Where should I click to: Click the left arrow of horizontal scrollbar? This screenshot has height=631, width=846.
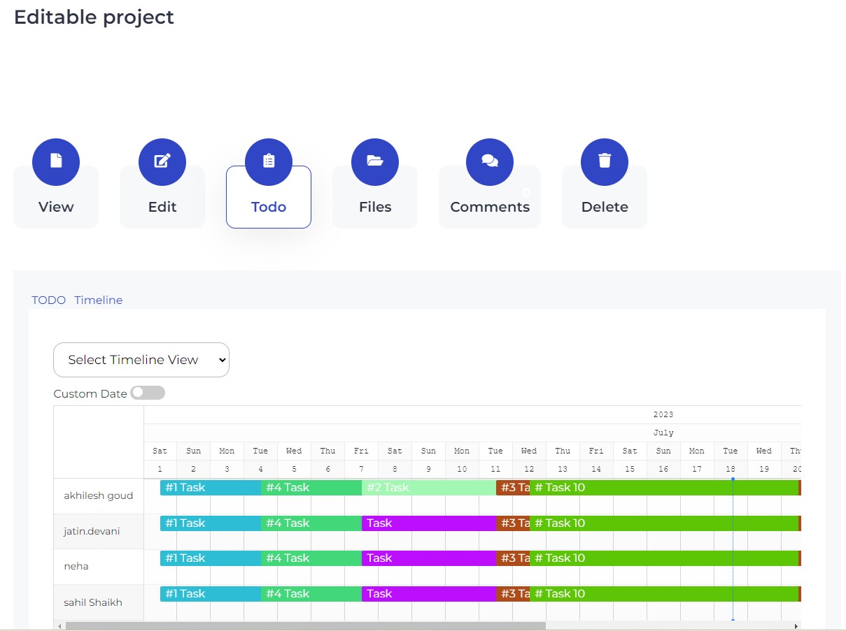point(59,626)
